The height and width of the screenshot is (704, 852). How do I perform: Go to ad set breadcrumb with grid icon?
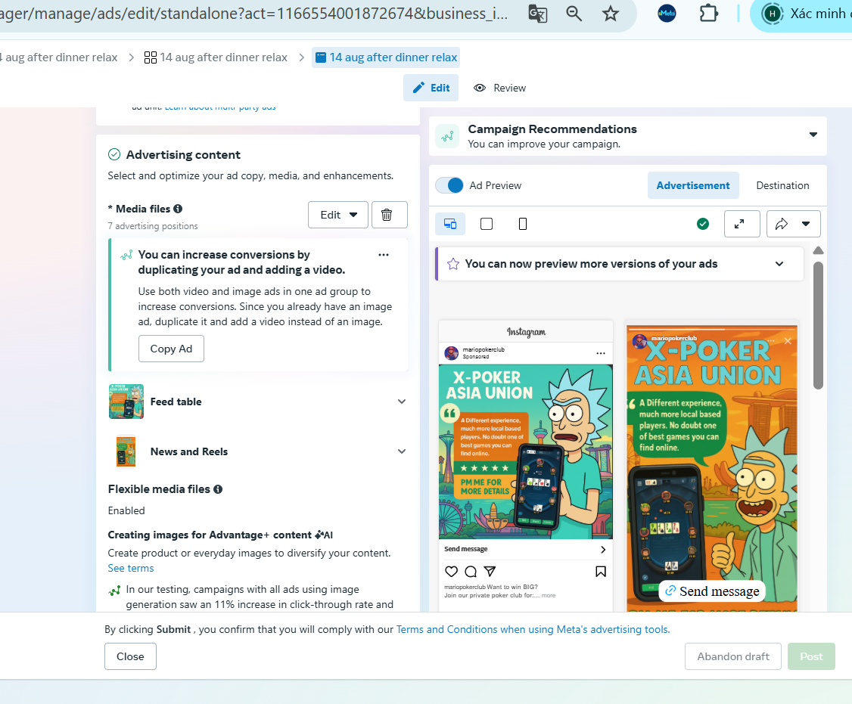(216, 57)
